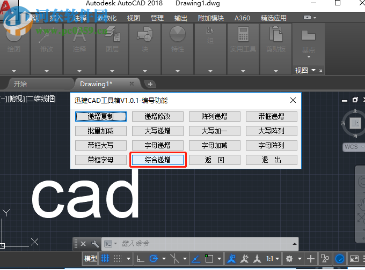Select the 字母加减 button

coord(214,146)
